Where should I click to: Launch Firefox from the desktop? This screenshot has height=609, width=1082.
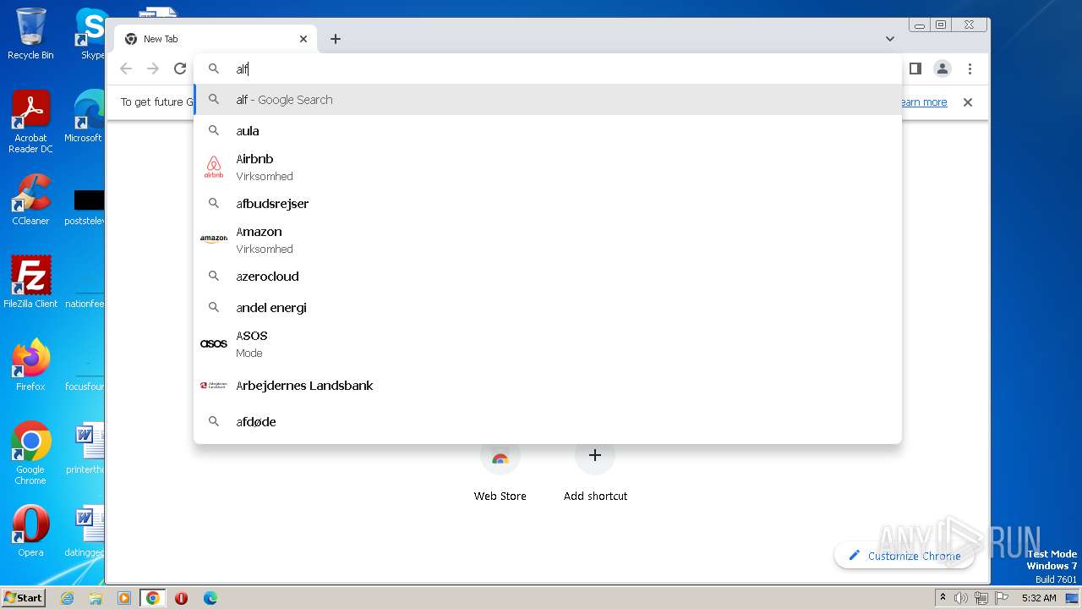30,365
